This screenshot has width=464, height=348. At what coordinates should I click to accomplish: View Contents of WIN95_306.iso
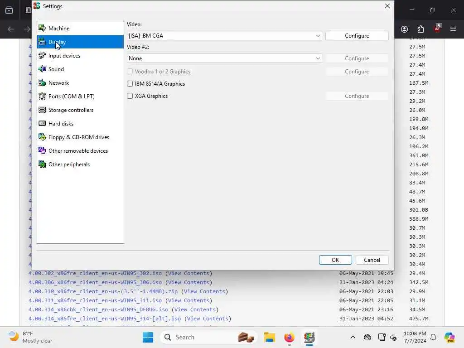pos(188,282)
